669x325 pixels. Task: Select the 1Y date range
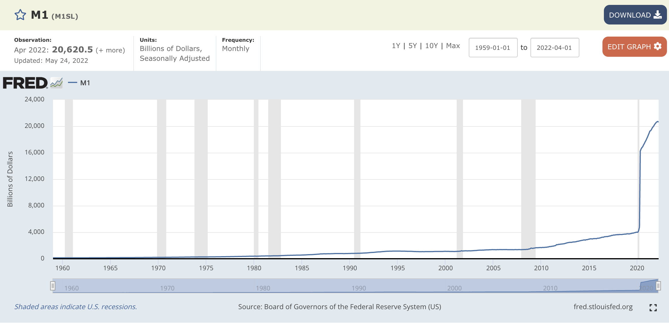click(x=396, y=46)
